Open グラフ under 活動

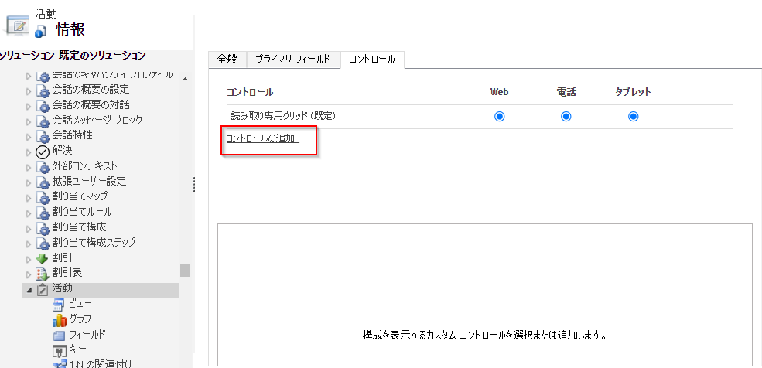80,319
